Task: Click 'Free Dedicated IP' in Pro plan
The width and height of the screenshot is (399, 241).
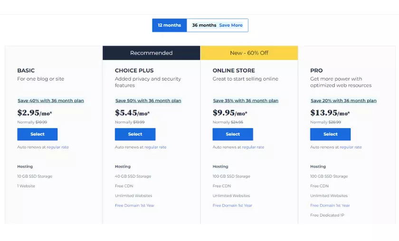Action: point(327,215)
